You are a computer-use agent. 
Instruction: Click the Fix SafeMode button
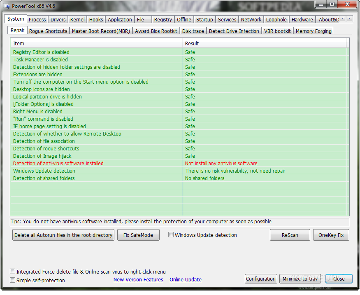coord(138,235)
